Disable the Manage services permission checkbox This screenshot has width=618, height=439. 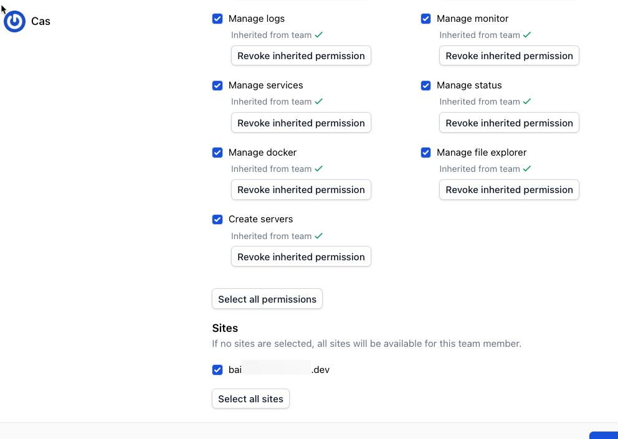(217, 85)
